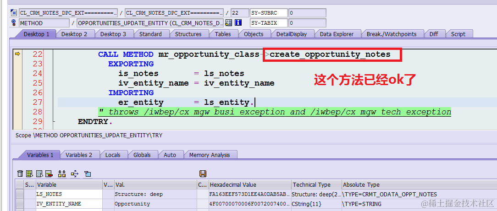The image size is (497, 211).
Task: Open the Objects tab
Action: point(254,34)
